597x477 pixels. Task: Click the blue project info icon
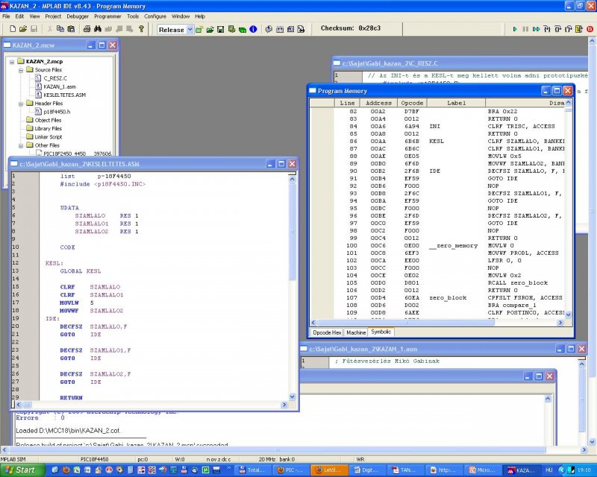click(x=254, y=29)
